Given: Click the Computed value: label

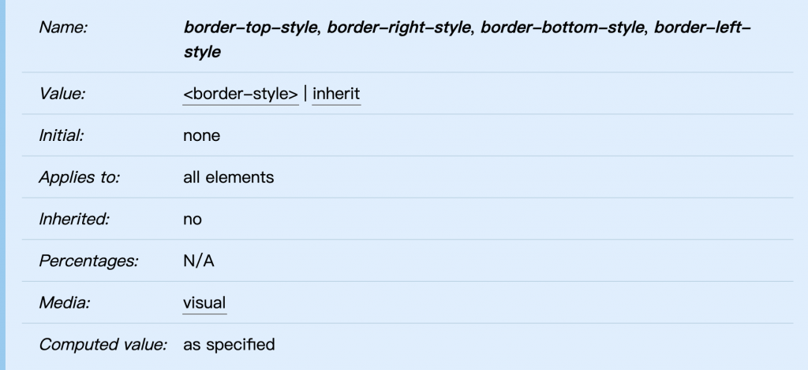Looking at the screenshot, I should 103,344.
